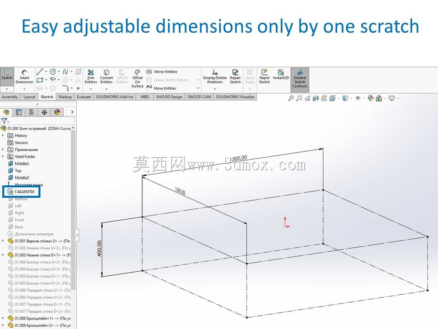Expand the Weld Folder node
The width and height of the screenshot is (438, 329).
3,157
